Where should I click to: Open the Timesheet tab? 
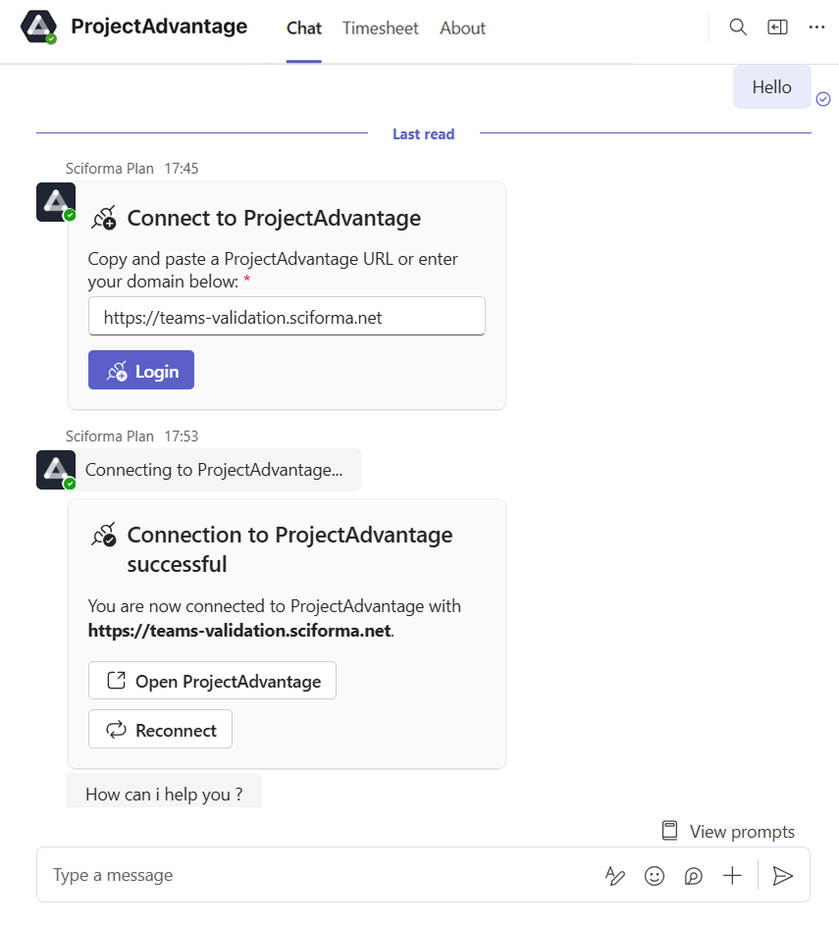pyautogui.click(x=381, y=28)
